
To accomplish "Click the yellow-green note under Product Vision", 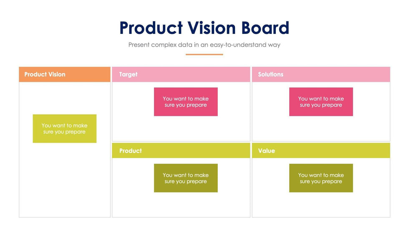I will coord(65,129).
